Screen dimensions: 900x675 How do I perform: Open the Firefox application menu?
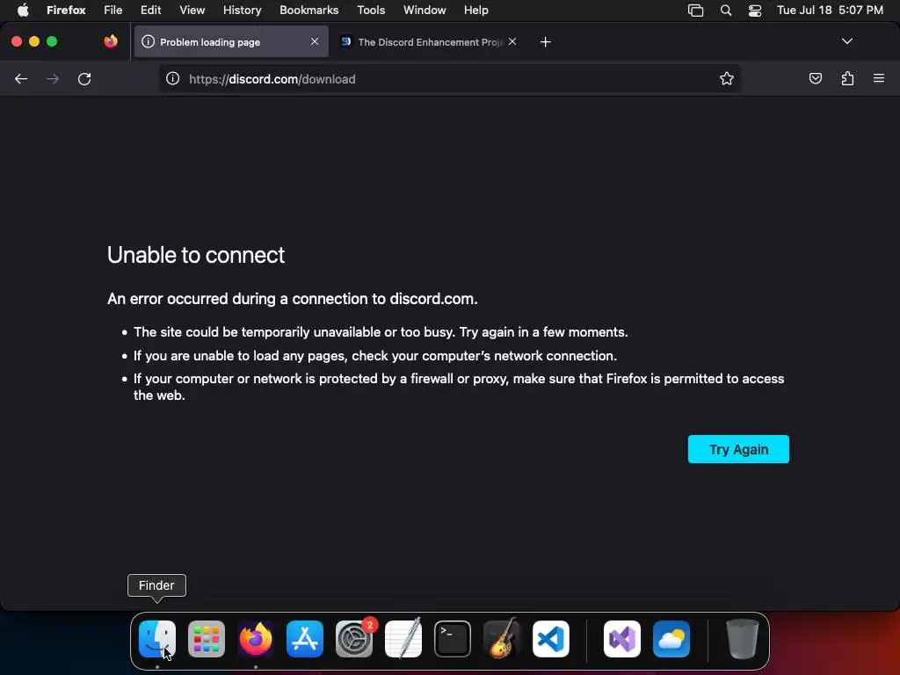pos(66,11)
